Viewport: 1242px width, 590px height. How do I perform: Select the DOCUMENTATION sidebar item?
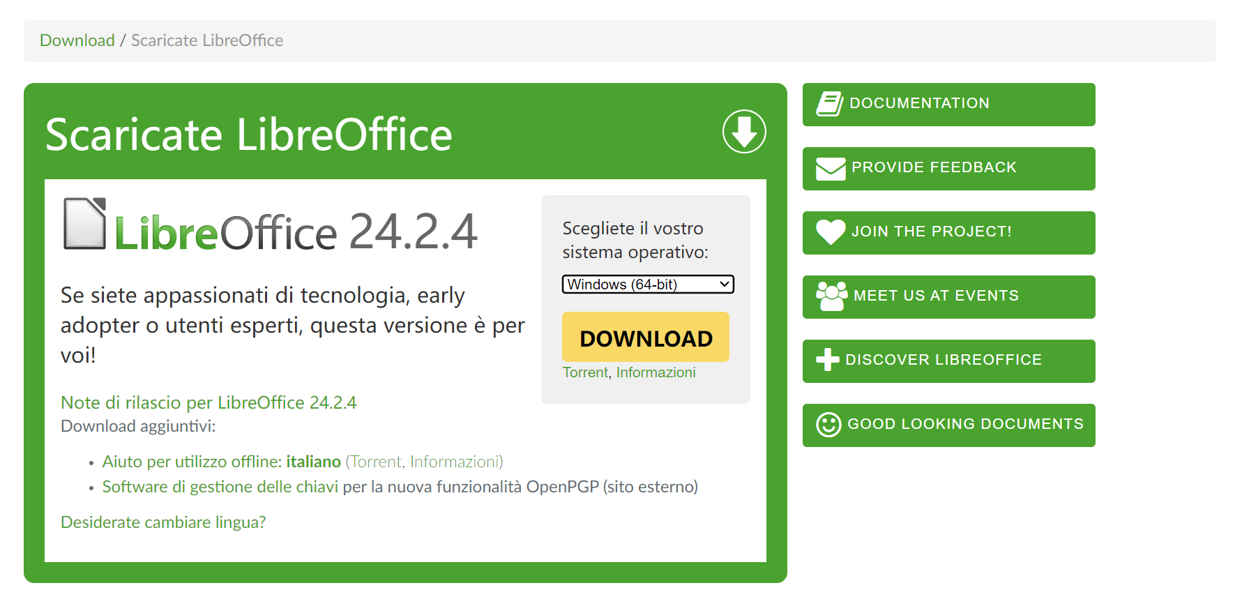click(x=948, y=105)
